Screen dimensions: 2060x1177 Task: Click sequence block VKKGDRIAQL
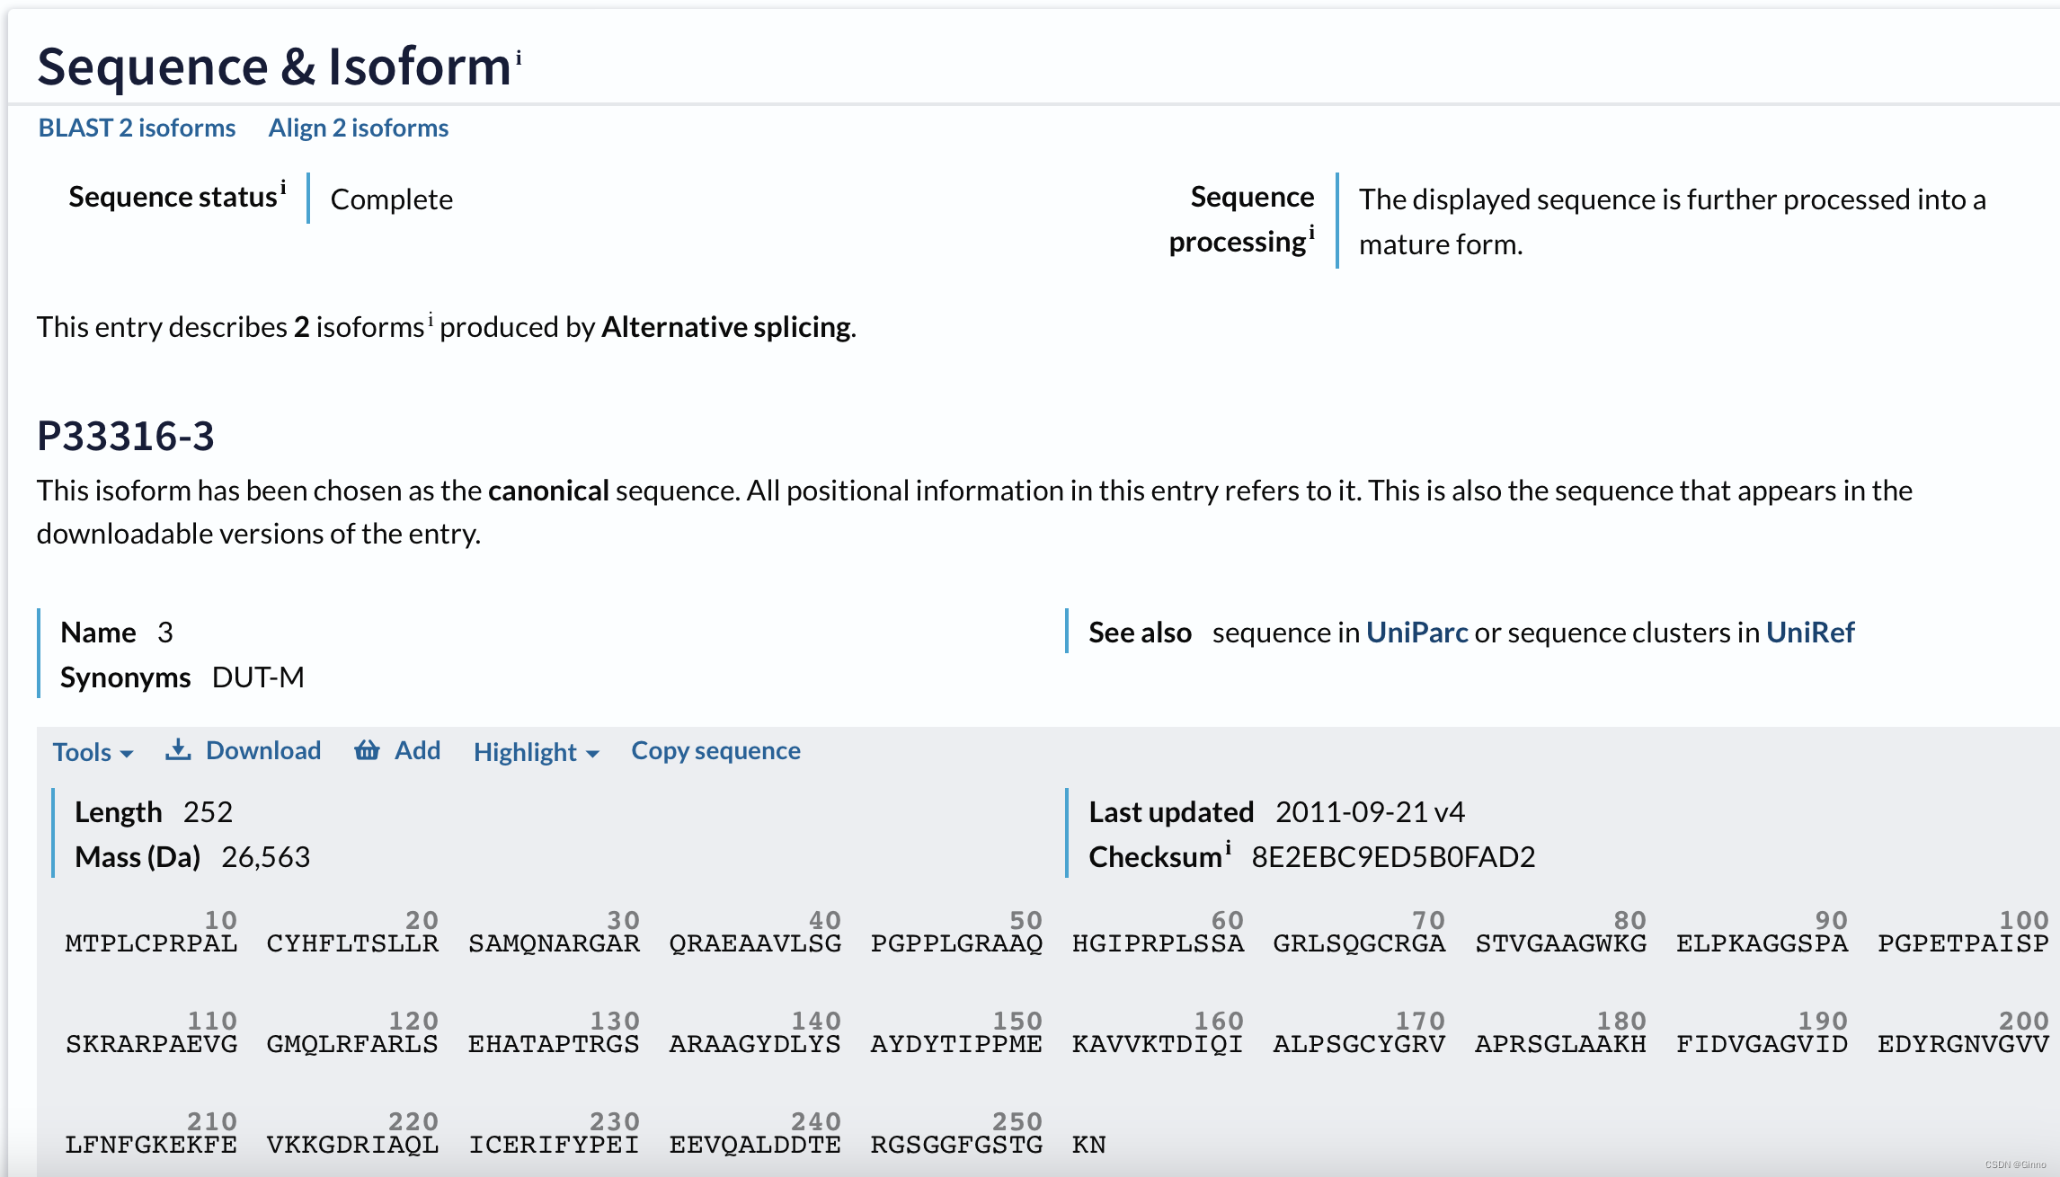(x=352, y=1145)
